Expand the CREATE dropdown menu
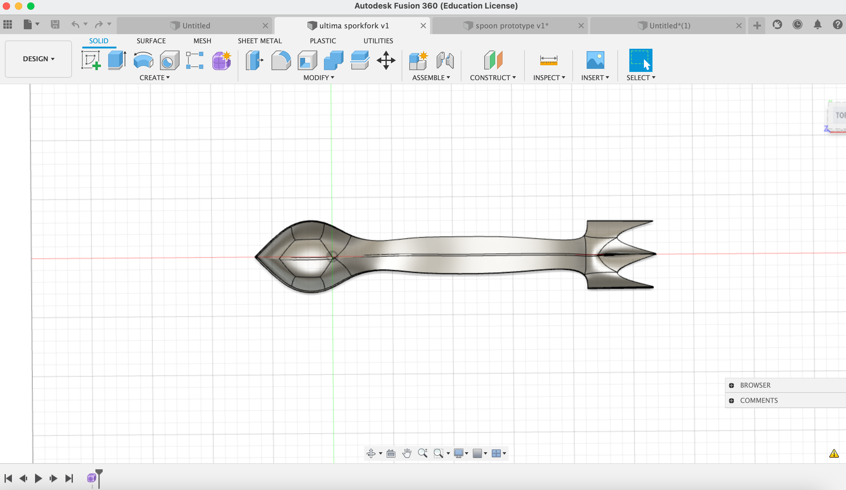 pos(155,77)
